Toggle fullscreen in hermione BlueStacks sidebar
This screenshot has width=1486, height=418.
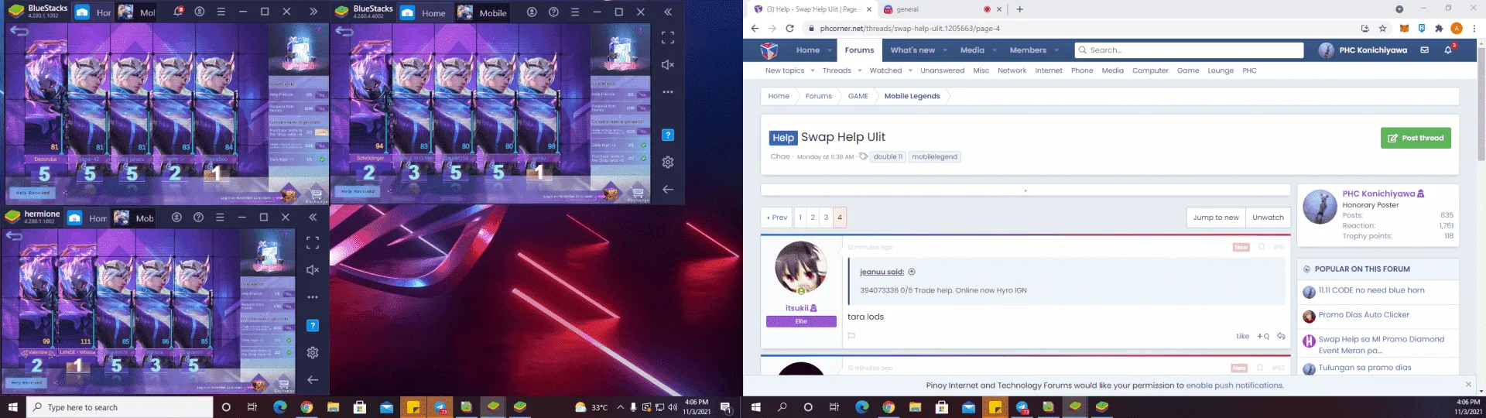pyautogui.click(x=313, y=242)
